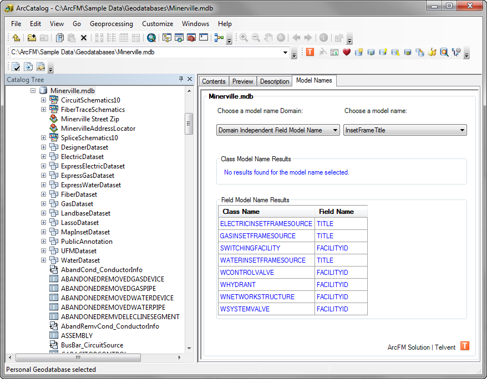Open the InsetFrameTitle model name dropdown
Image resolution: width=487 pixels, height=379 pixels.
pyautogui.click(x=405, y=130)
